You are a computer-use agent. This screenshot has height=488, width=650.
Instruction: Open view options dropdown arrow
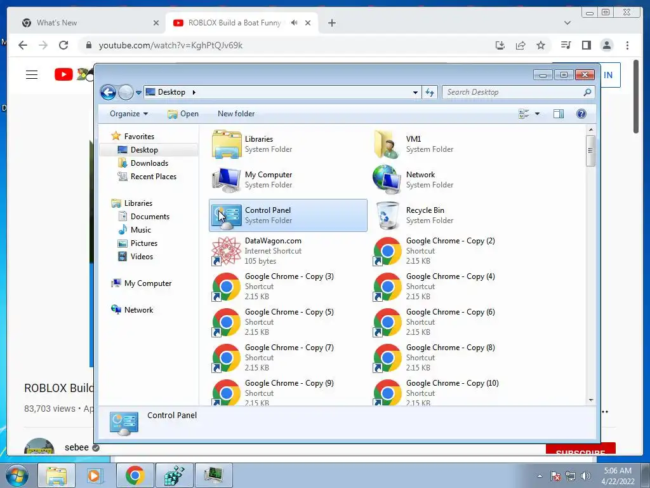(537, 114)
